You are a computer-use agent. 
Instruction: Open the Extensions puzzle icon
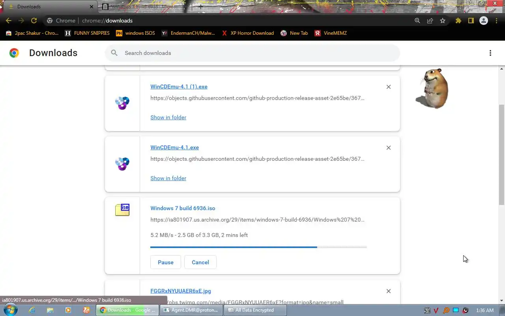tap(458, 21)
